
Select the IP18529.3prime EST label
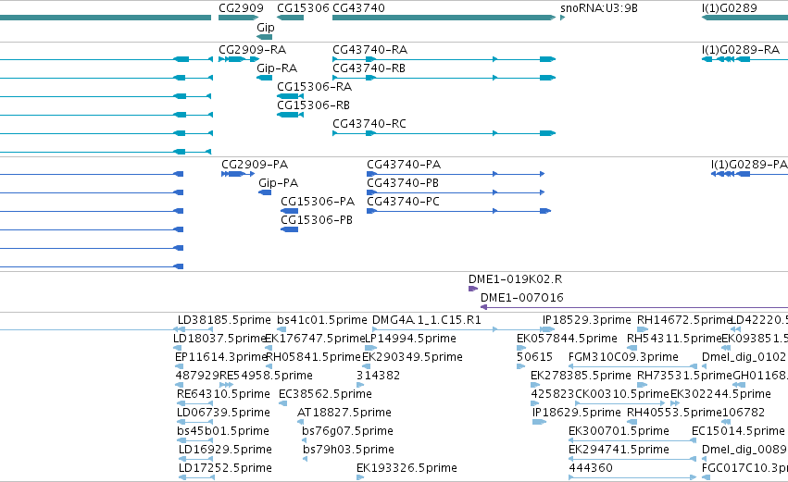(x=586, y=320)
